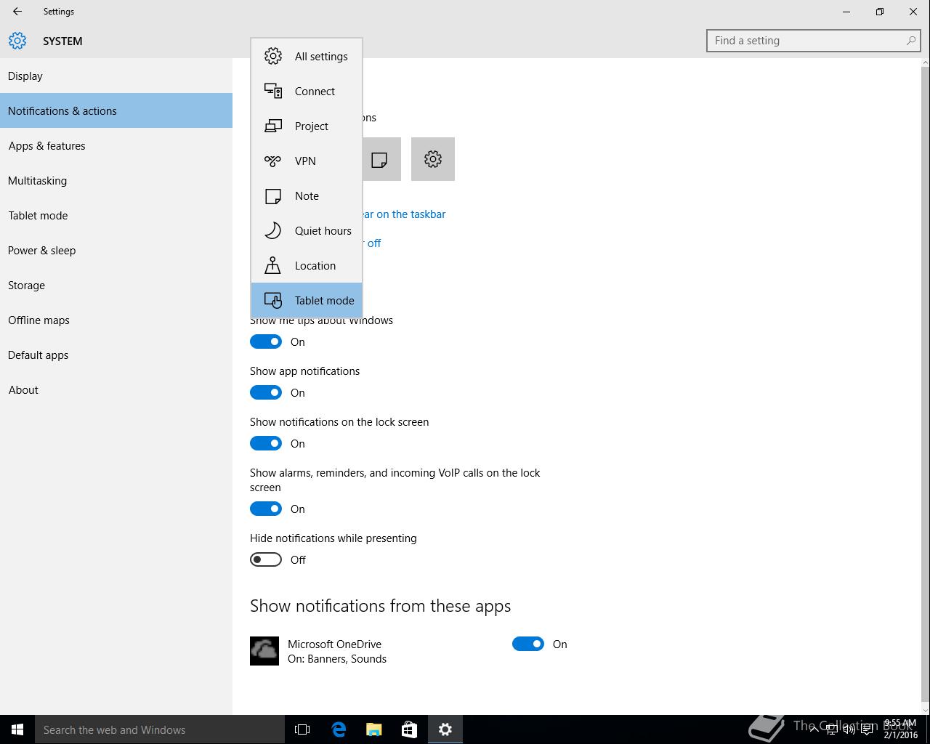Disable Show app notifications toggle
Screen dimensions: 930x744
[x=266, y=392]
